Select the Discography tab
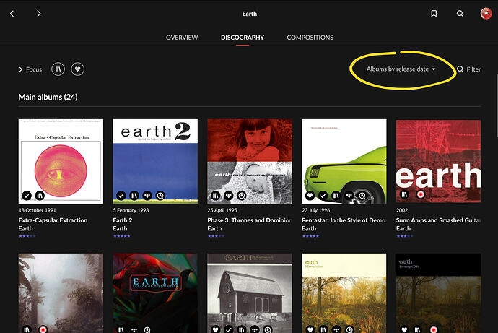Viewport: 498px width, 333px height. 243,38
